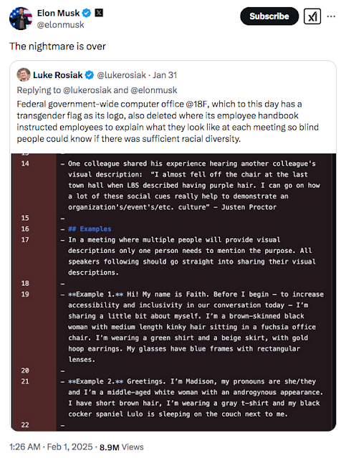Click @elonmusk mention in Replying to line
346x458 pixels.
(154, 90)
